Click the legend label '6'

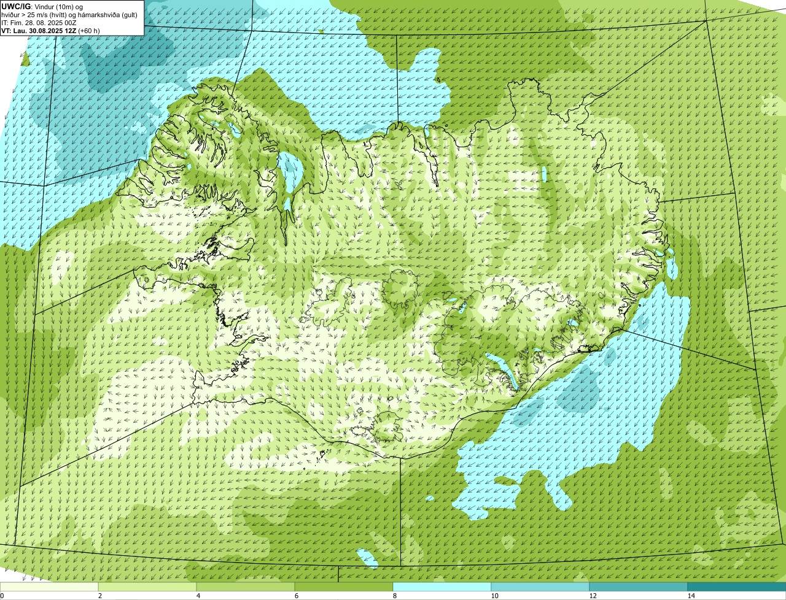(296, 596)
